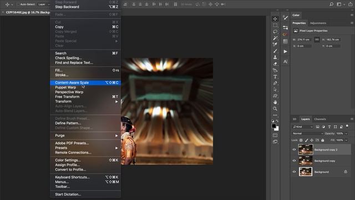Viewport: 355px width, 200px height.
Task: Open the Color panel tab
Action: [296, 15]
